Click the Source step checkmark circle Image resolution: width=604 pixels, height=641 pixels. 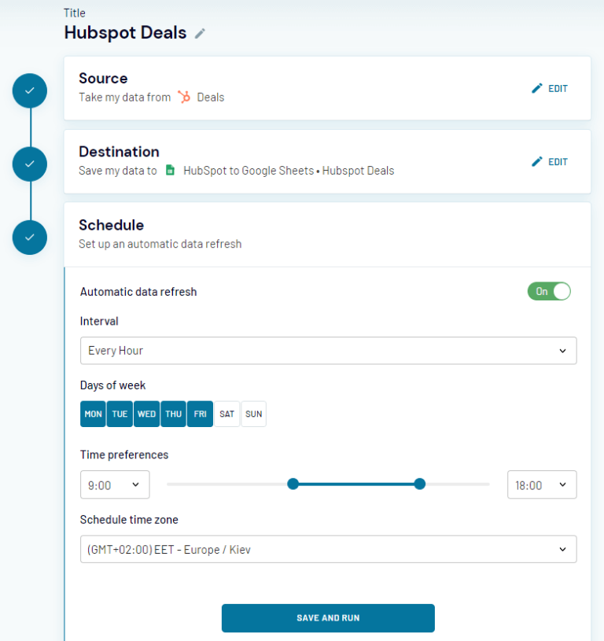click(29, 90)
